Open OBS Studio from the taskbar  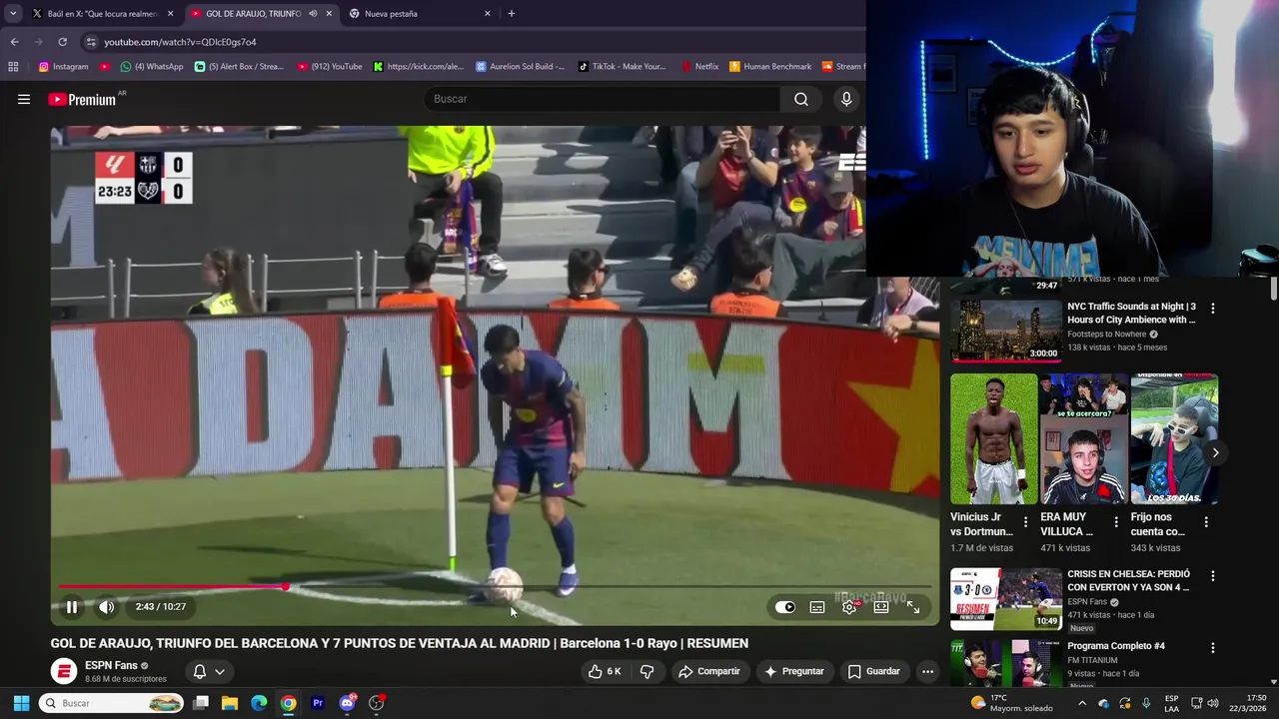(x=376, y=703)
